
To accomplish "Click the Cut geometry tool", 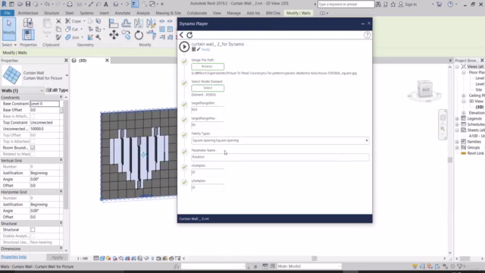I will click(x=72, y=29).
